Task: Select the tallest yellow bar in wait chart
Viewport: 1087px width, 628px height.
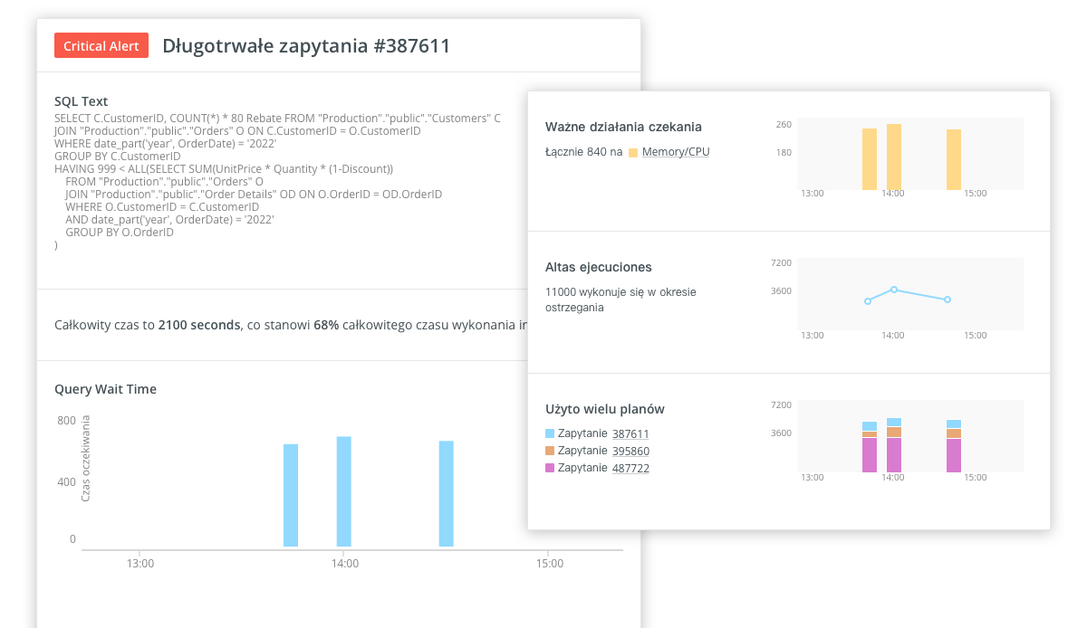Action: [894, 157]
